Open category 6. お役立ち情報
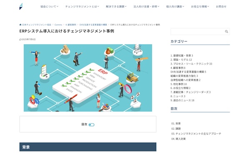The image size is (250, 156). click(180, 88)
